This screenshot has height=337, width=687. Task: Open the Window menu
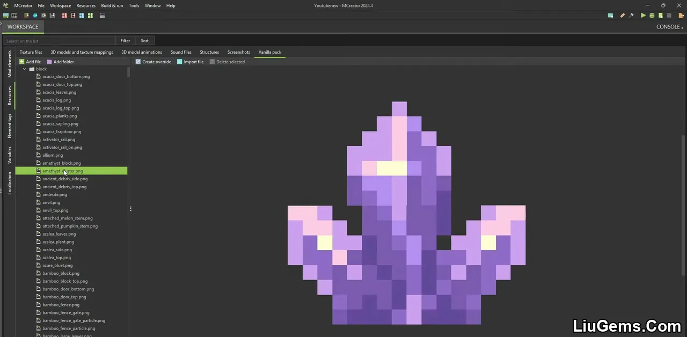click(153, 5)
